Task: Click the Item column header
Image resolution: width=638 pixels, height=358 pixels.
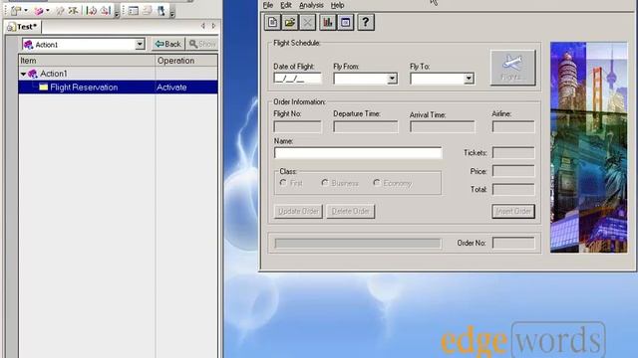Action: pos(87,61)
